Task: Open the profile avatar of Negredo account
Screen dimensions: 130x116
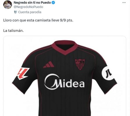Action: click(8, 5)
